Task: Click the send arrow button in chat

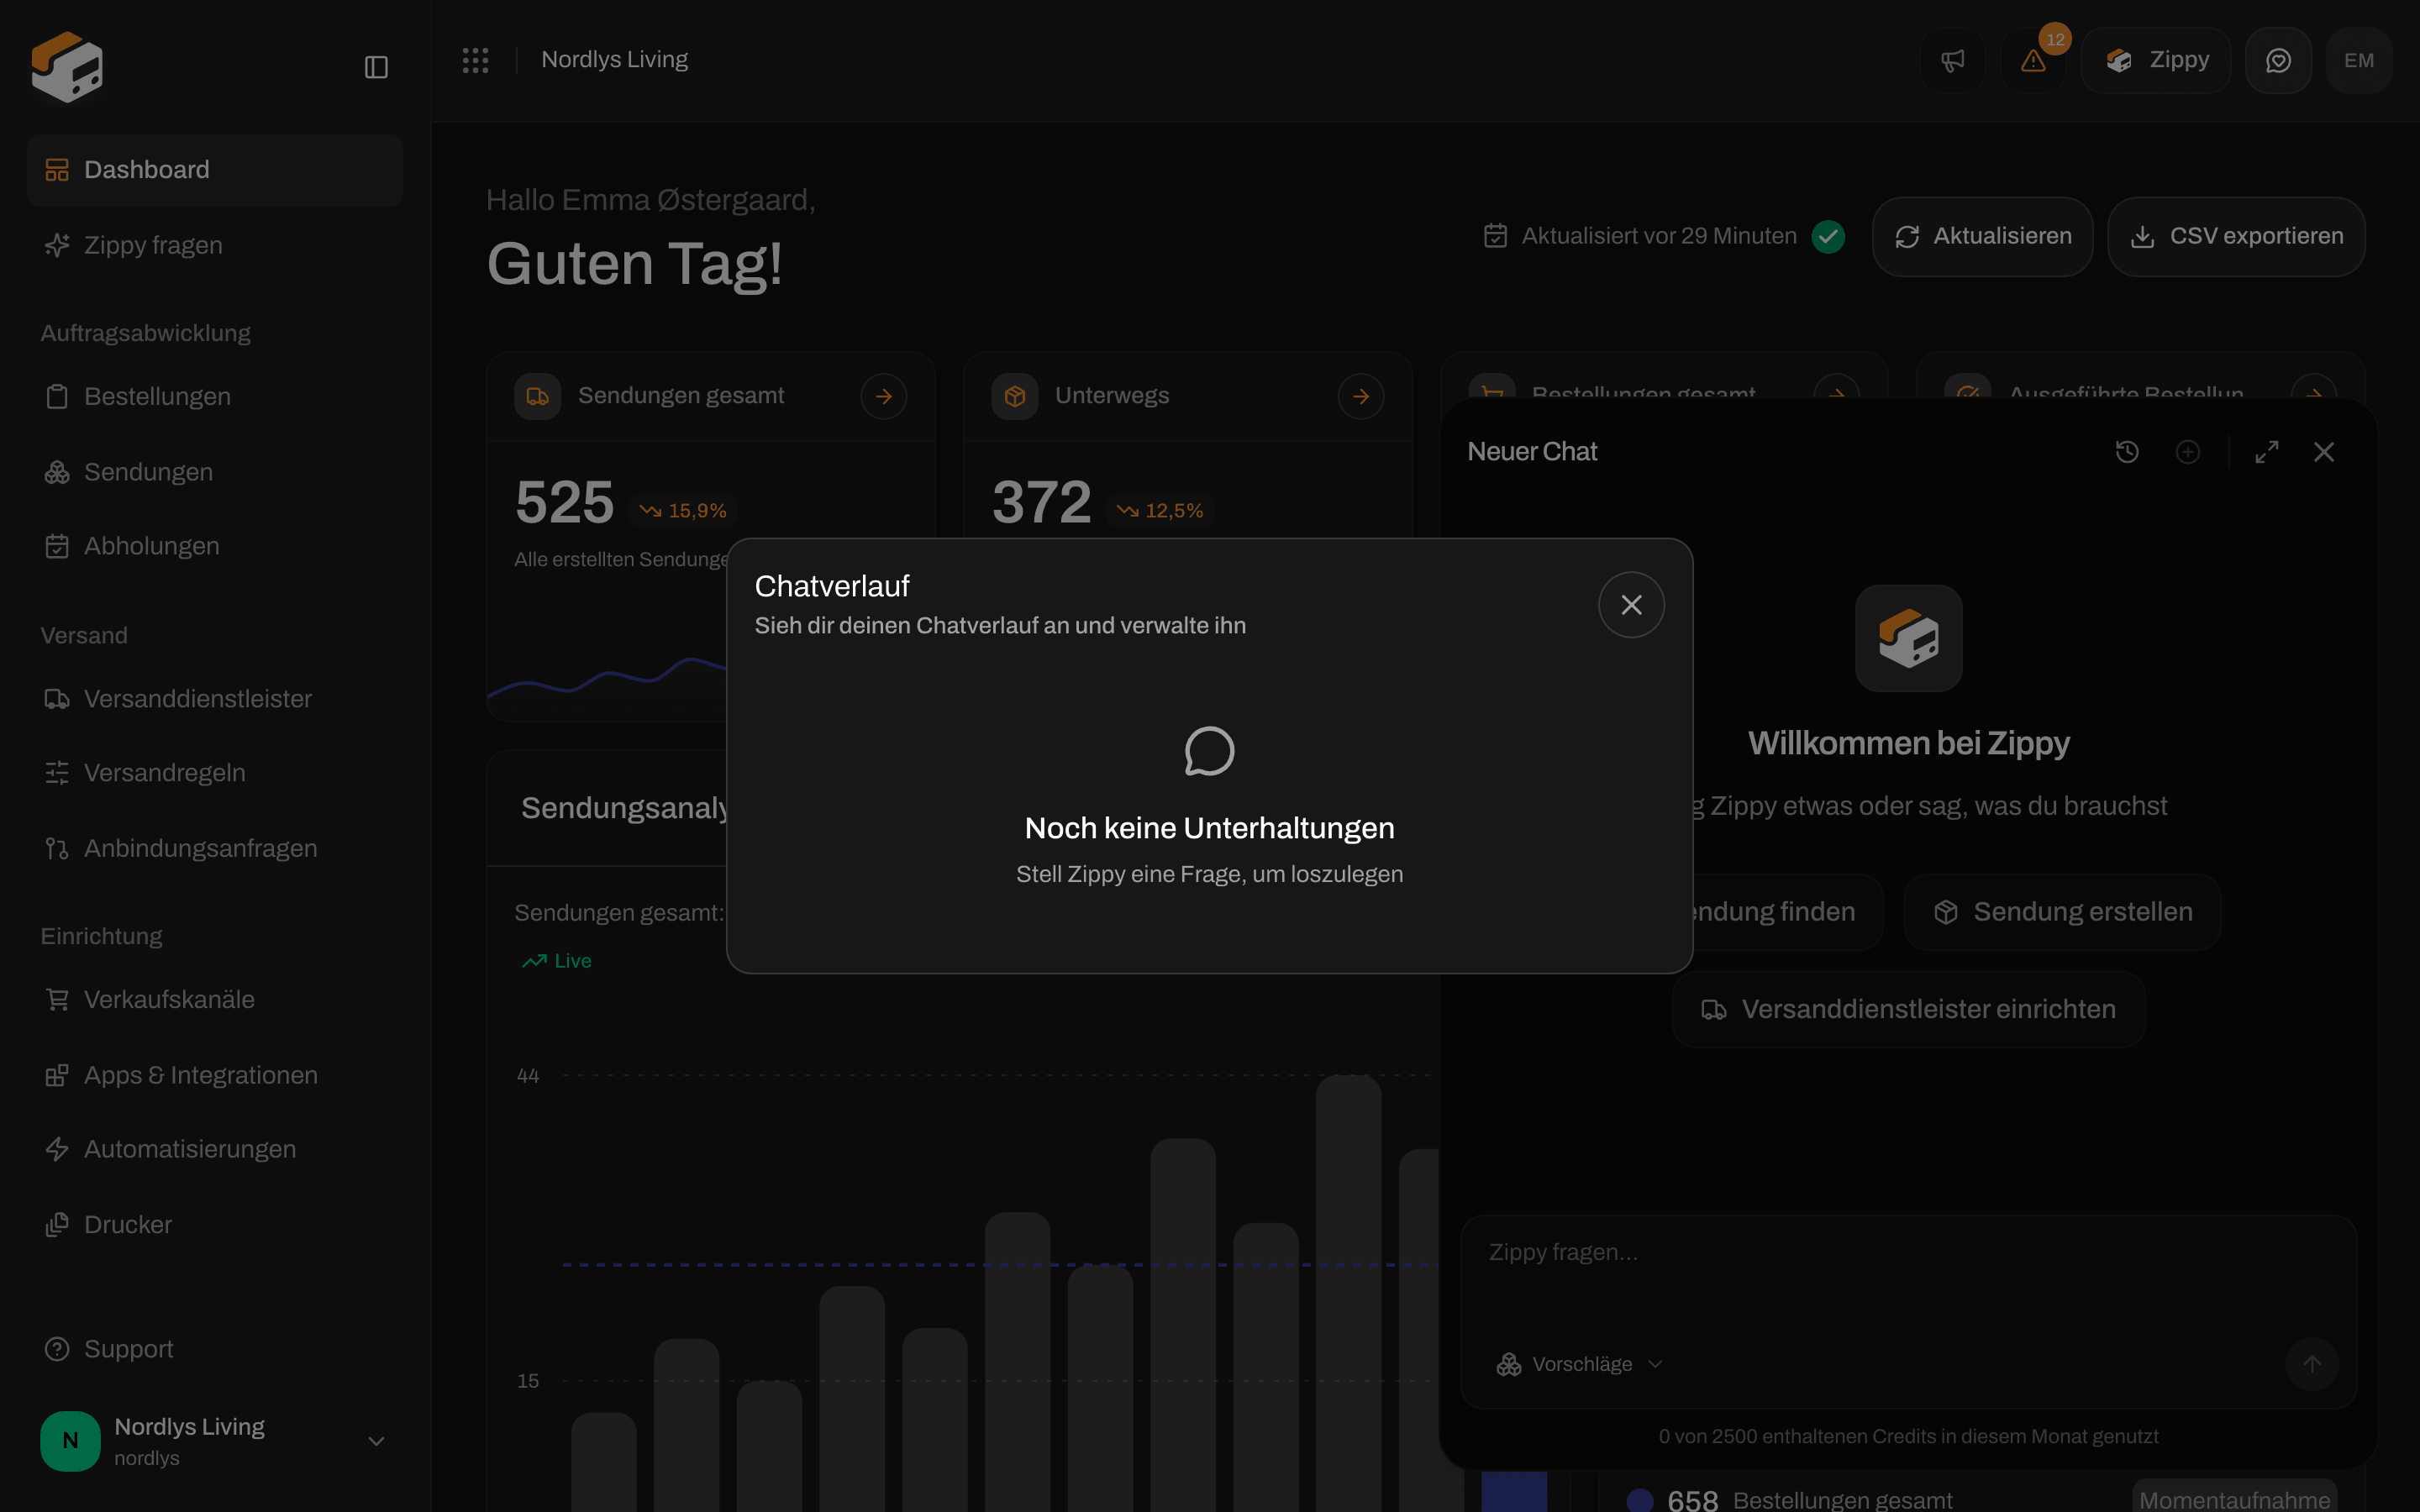Action: pos(2311,1364)
